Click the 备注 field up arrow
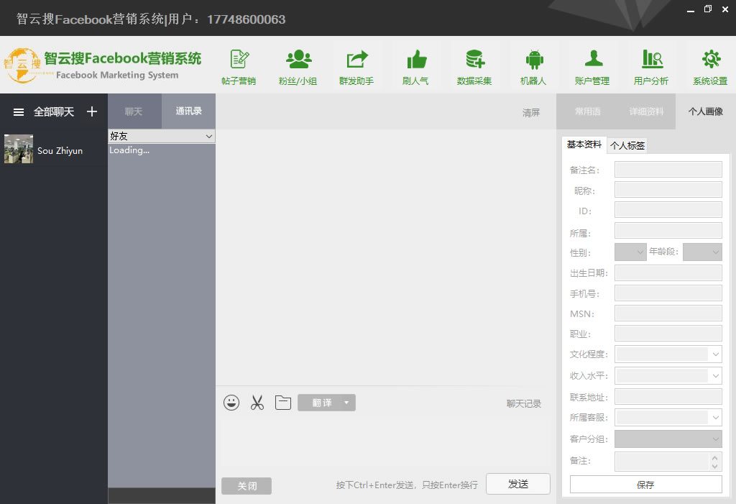The width and height of the screenshot is (736, 504). 715,457
